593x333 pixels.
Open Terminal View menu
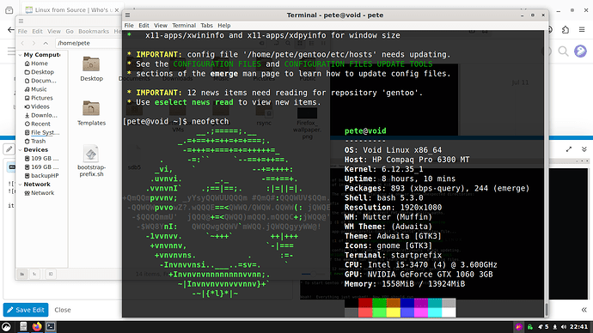point(161,25)
